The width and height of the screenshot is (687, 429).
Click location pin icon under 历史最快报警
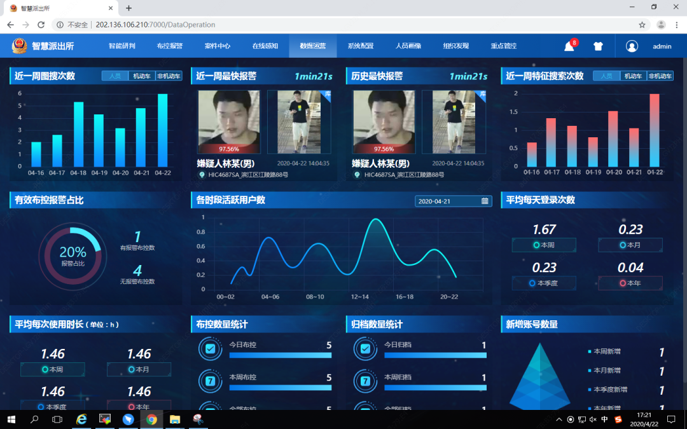357,175
